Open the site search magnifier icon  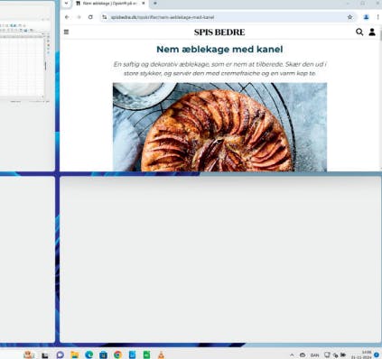coord(359,32)
